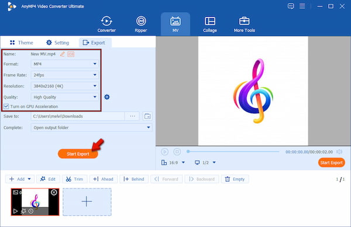Viewport: 351px width, 227px height.
Task: Click the New MV.mp4 file name text
Action: (43, 54)
